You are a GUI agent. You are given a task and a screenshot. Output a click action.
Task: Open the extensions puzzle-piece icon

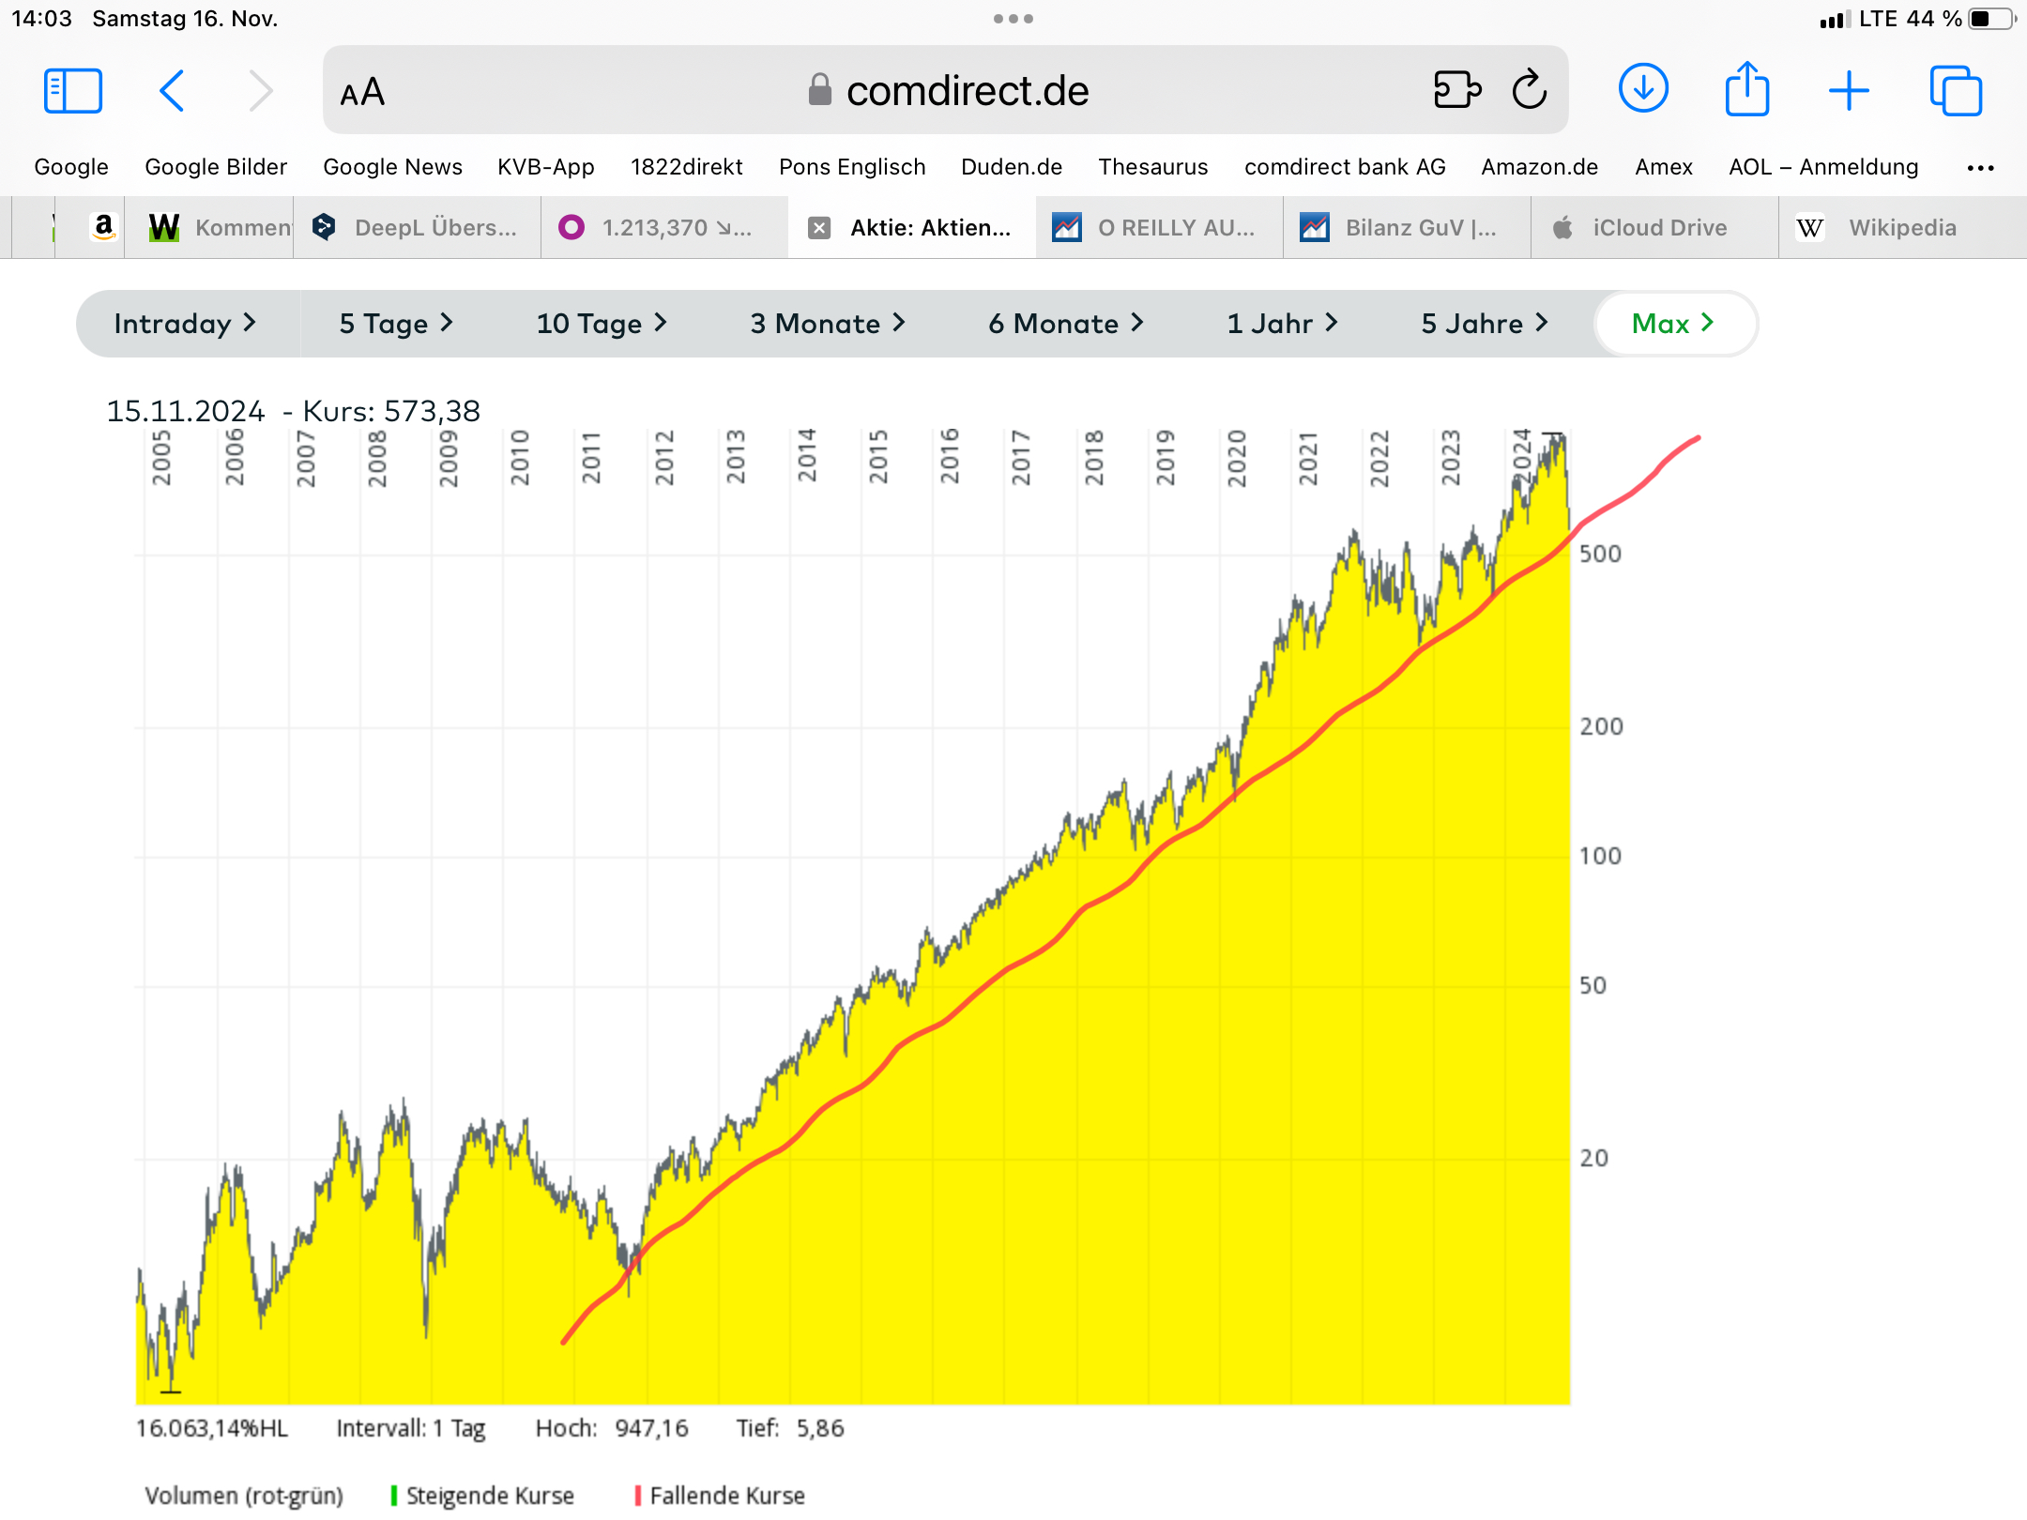(1456, 91)
